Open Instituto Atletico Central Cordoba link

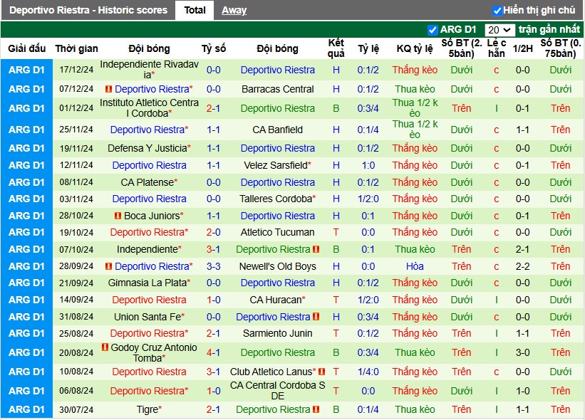pos(149,108)
